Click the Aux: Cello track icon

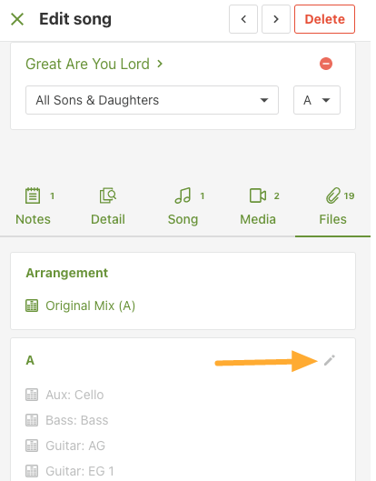point(32,395)
